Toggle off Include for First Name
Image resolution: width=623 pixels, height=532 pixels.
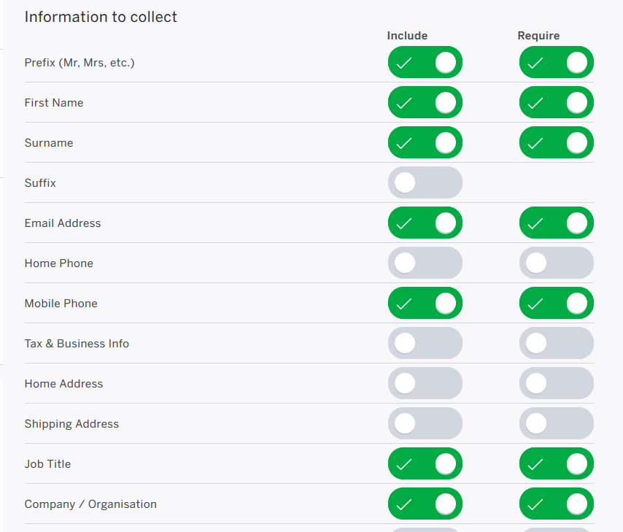coord(425,102)
